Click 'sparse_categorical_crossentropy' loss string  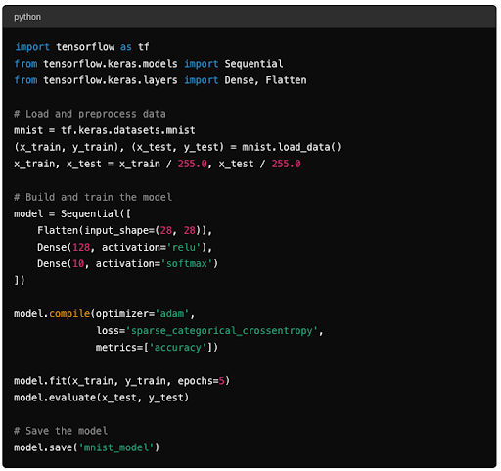[222, 331]
